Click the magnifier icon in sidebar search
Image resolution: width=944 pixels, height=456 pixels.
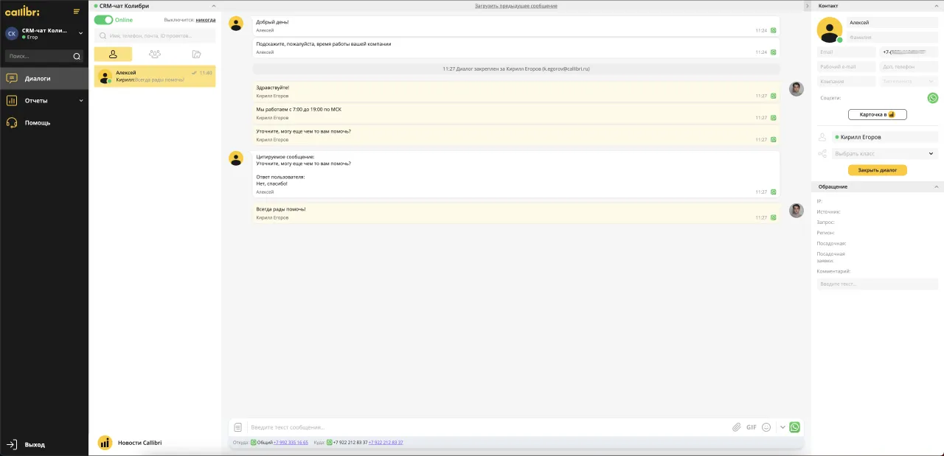point(77,56)
